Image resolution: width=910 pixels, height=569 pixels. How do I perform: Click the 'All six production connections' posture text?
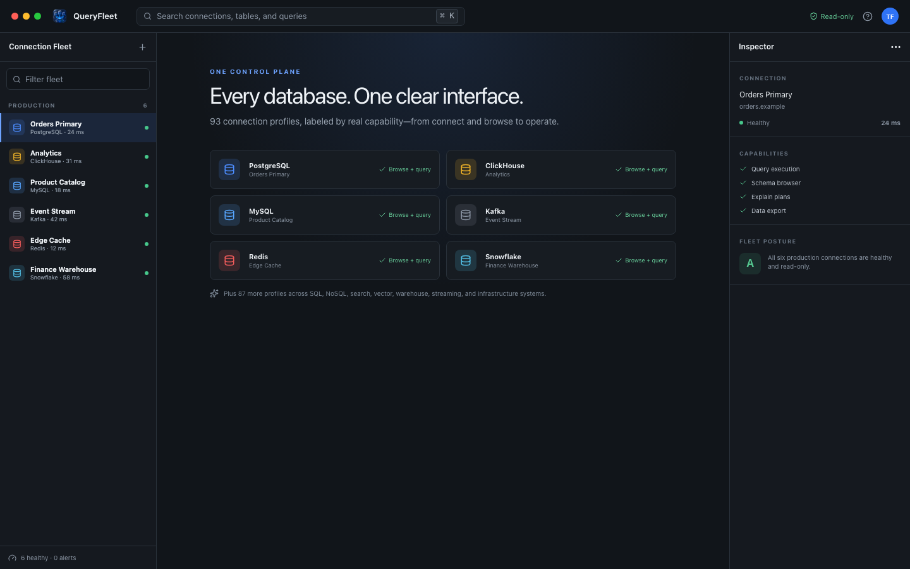pos(830,262)
